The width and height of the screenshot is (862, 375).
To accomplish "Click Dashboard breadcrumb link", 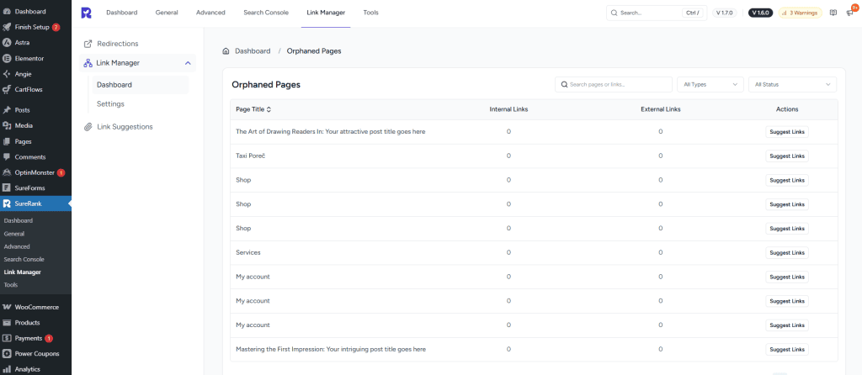I will click(253, 51).
